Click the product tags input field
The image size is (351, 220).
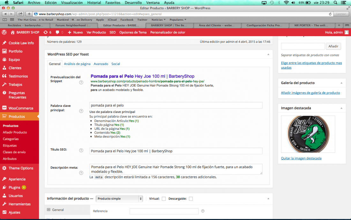pyautogui.click(x=303, y=46)
